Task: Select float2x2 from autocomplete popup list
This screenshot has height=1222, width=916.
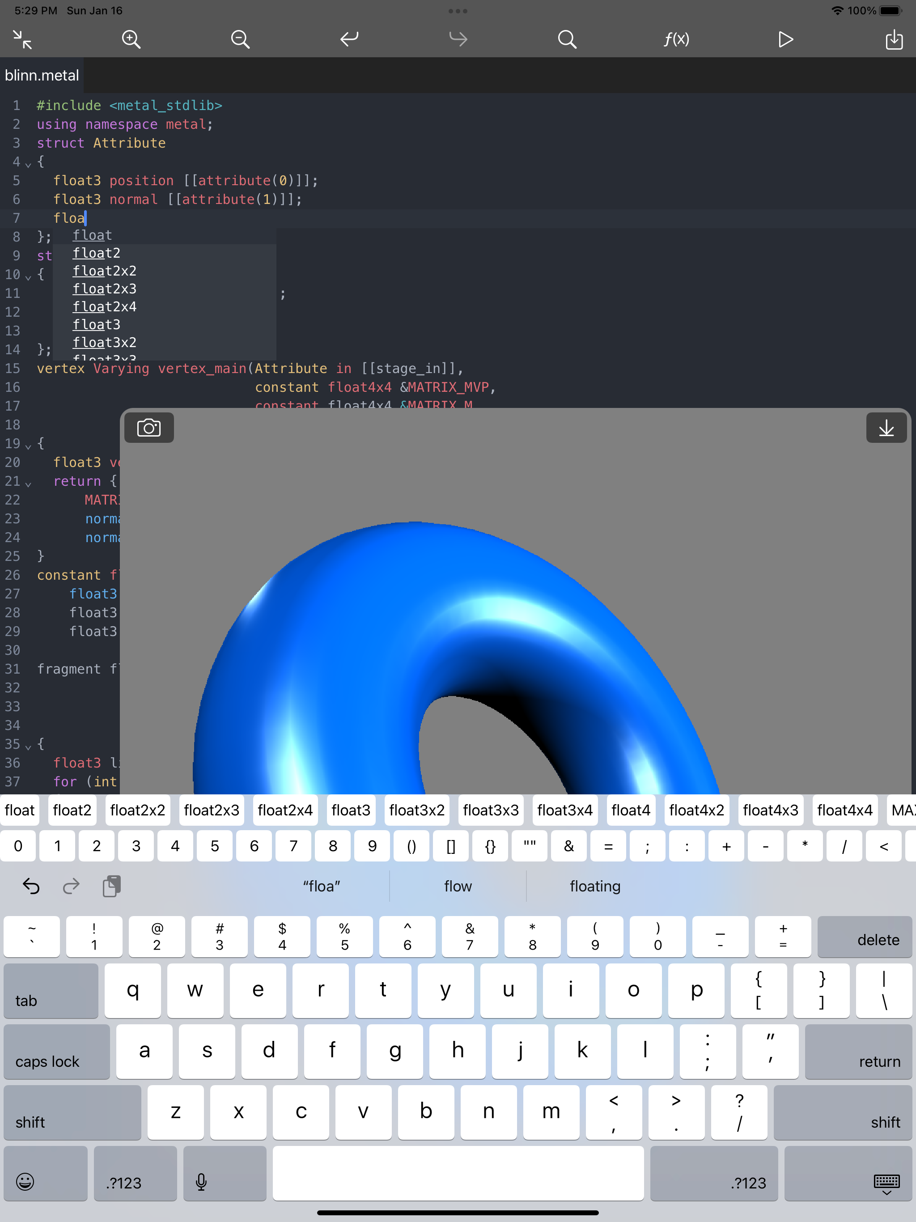Action: (104, 271)
